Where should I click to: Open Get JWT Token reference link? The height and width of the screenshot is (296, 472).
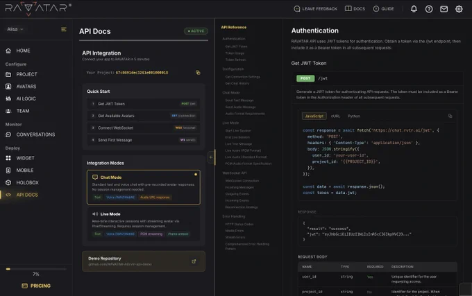point(236,46)
